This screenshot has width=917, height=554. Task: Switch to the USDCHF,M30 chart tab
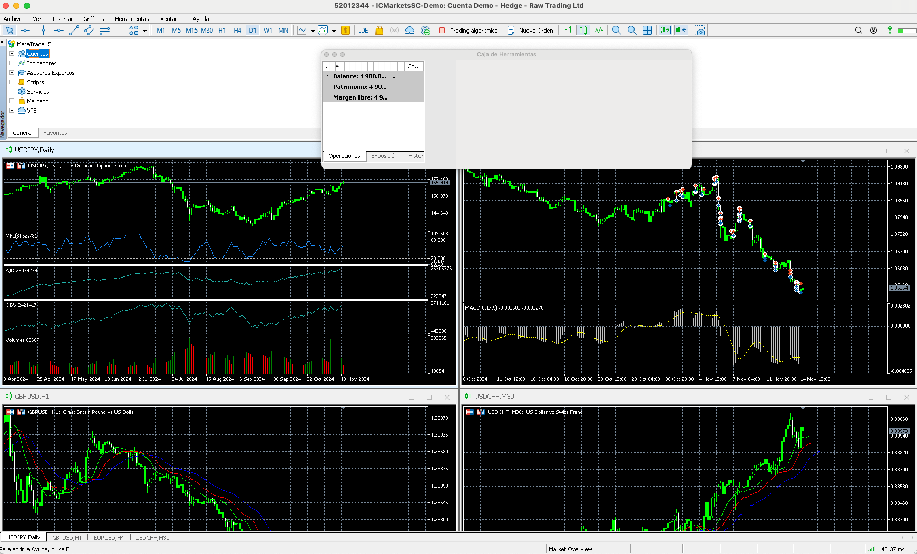[x=152, y=538]
